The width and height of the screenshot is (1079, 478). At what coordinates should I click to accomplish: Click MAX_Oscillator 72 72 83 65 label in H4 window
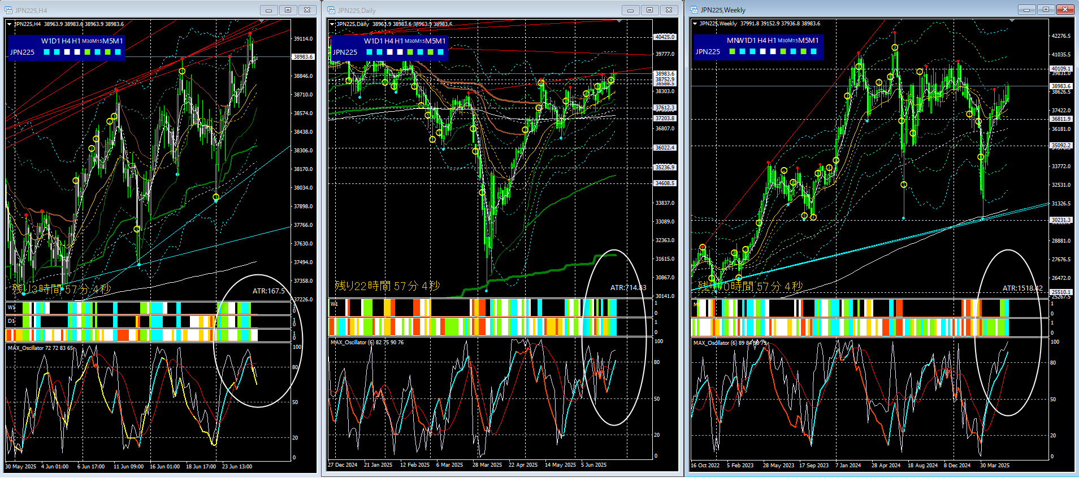[x=40, y=348]
